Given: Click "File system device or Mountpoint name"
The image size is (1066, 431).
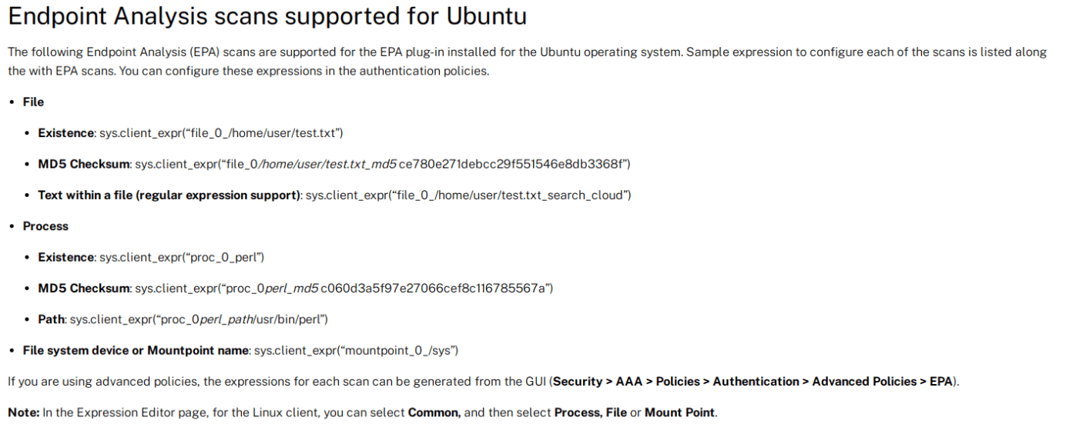Looking at the screenshot, I should [136, 350].
